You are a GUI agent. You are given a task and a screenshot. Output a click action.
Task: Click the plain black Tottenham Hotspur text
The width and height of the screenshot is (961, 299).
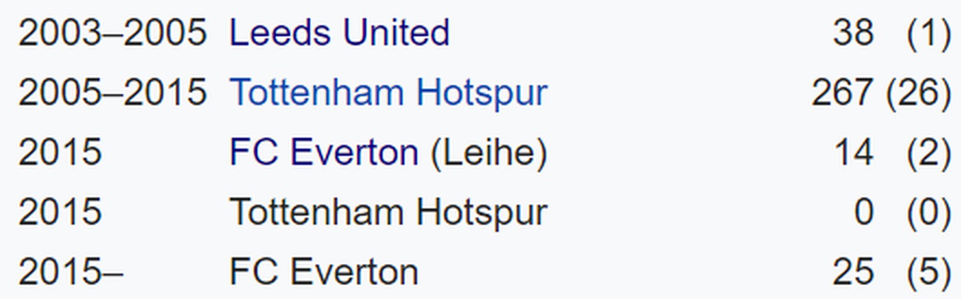click(388, 212)
